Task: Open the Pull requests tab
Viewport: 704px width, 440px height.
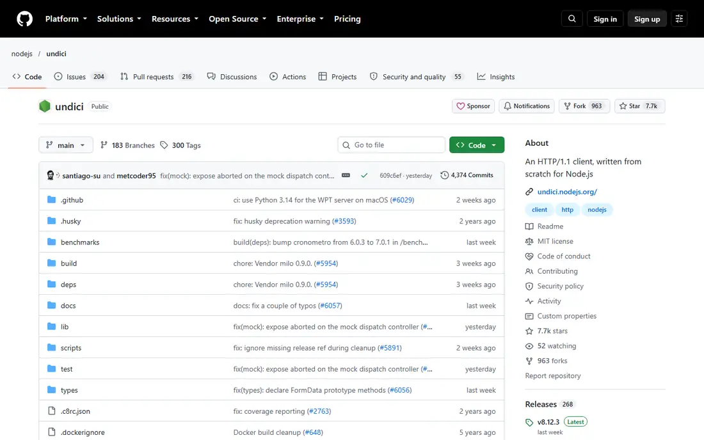Action: pos(157,77)
